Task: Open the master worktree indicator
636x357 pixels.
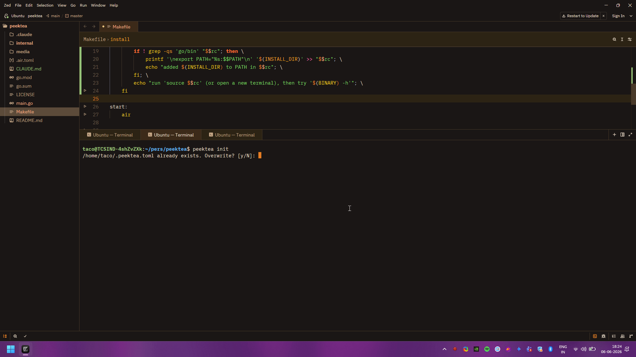Action: pos(74,16)
